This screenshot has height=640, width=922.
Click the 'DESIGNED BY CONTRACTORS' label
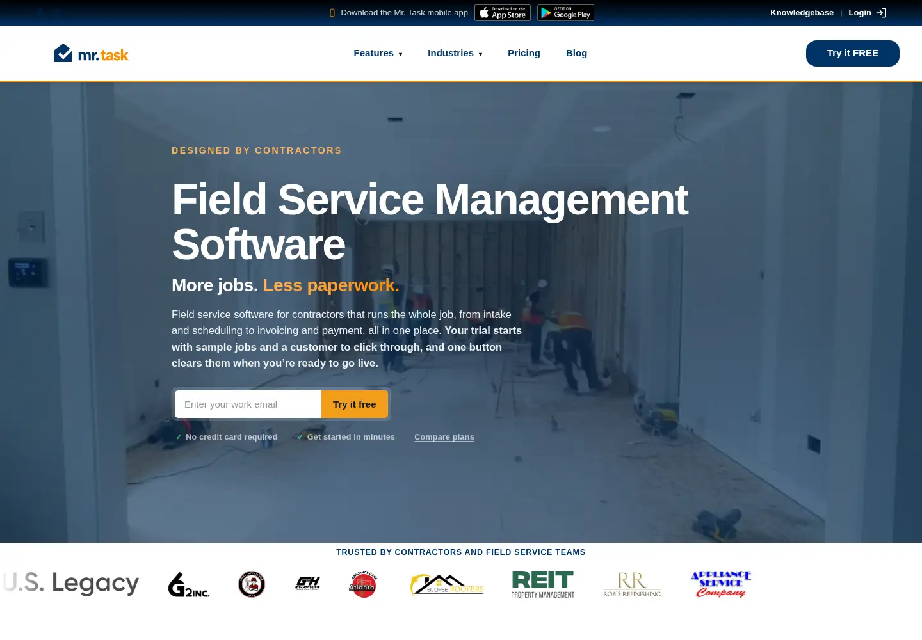257,150
